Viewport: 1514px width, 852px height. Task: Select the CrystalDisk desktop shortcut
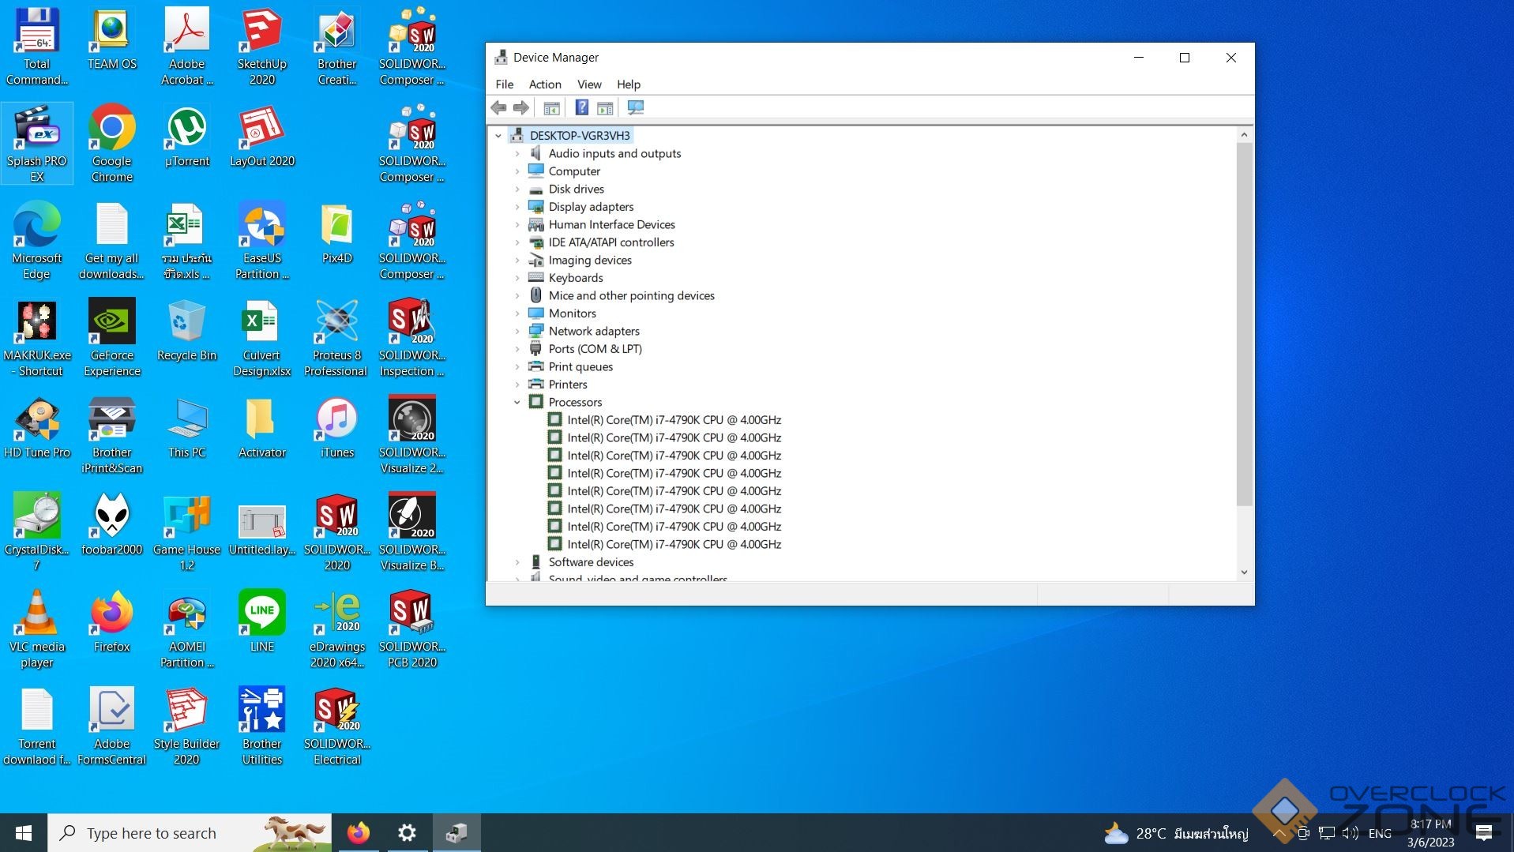tap(36, 531)
